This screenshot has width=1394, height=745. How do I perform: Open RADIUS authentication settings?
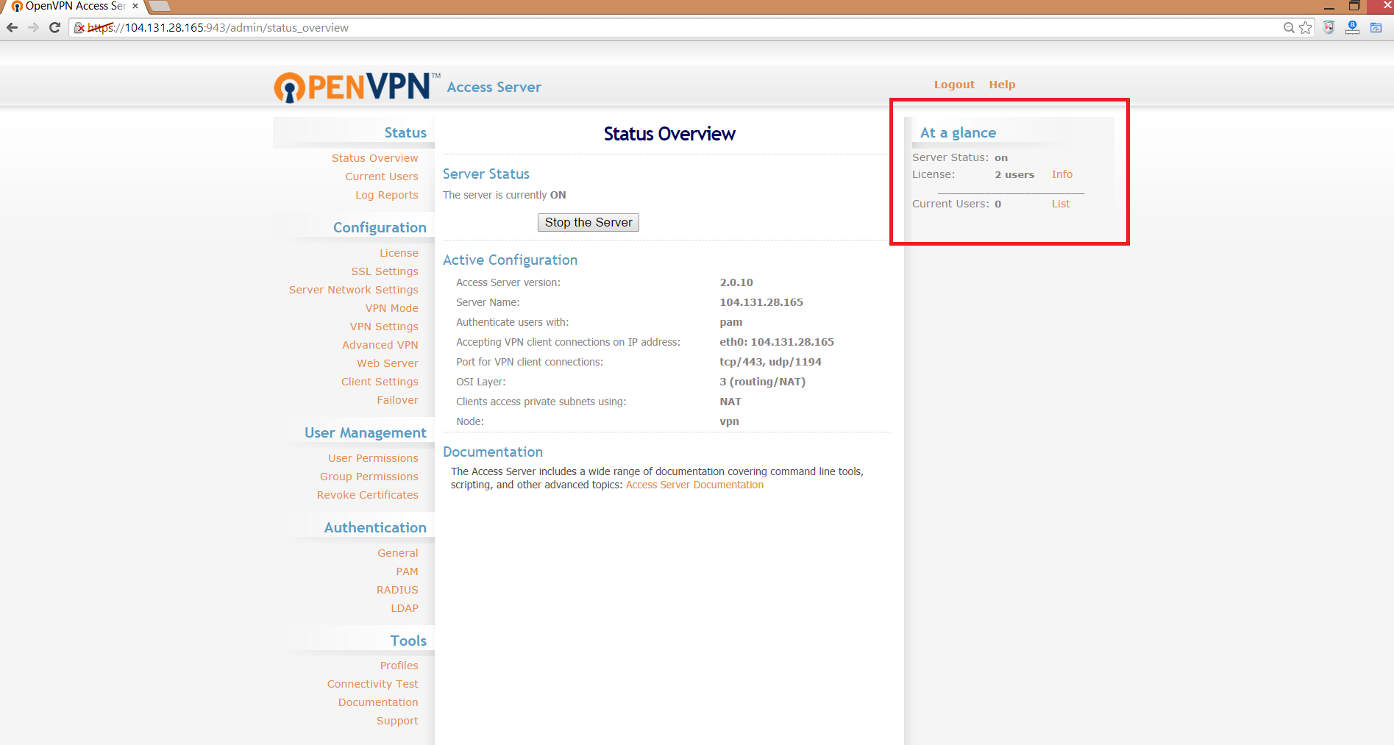coord(397,590)
